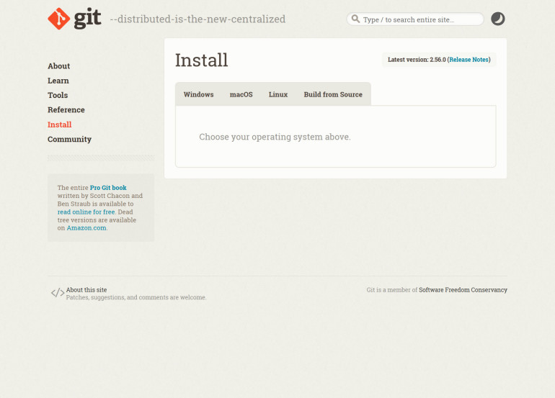Image resolution: width=555 pixels, height=398 pixels.
Task: Click the git wordmark text logo
Action: tap(87, 19)
